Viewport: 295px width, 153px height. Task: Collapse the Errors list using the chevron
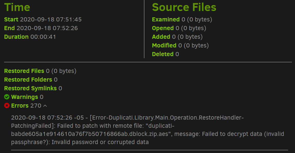[x=45, y=106]
